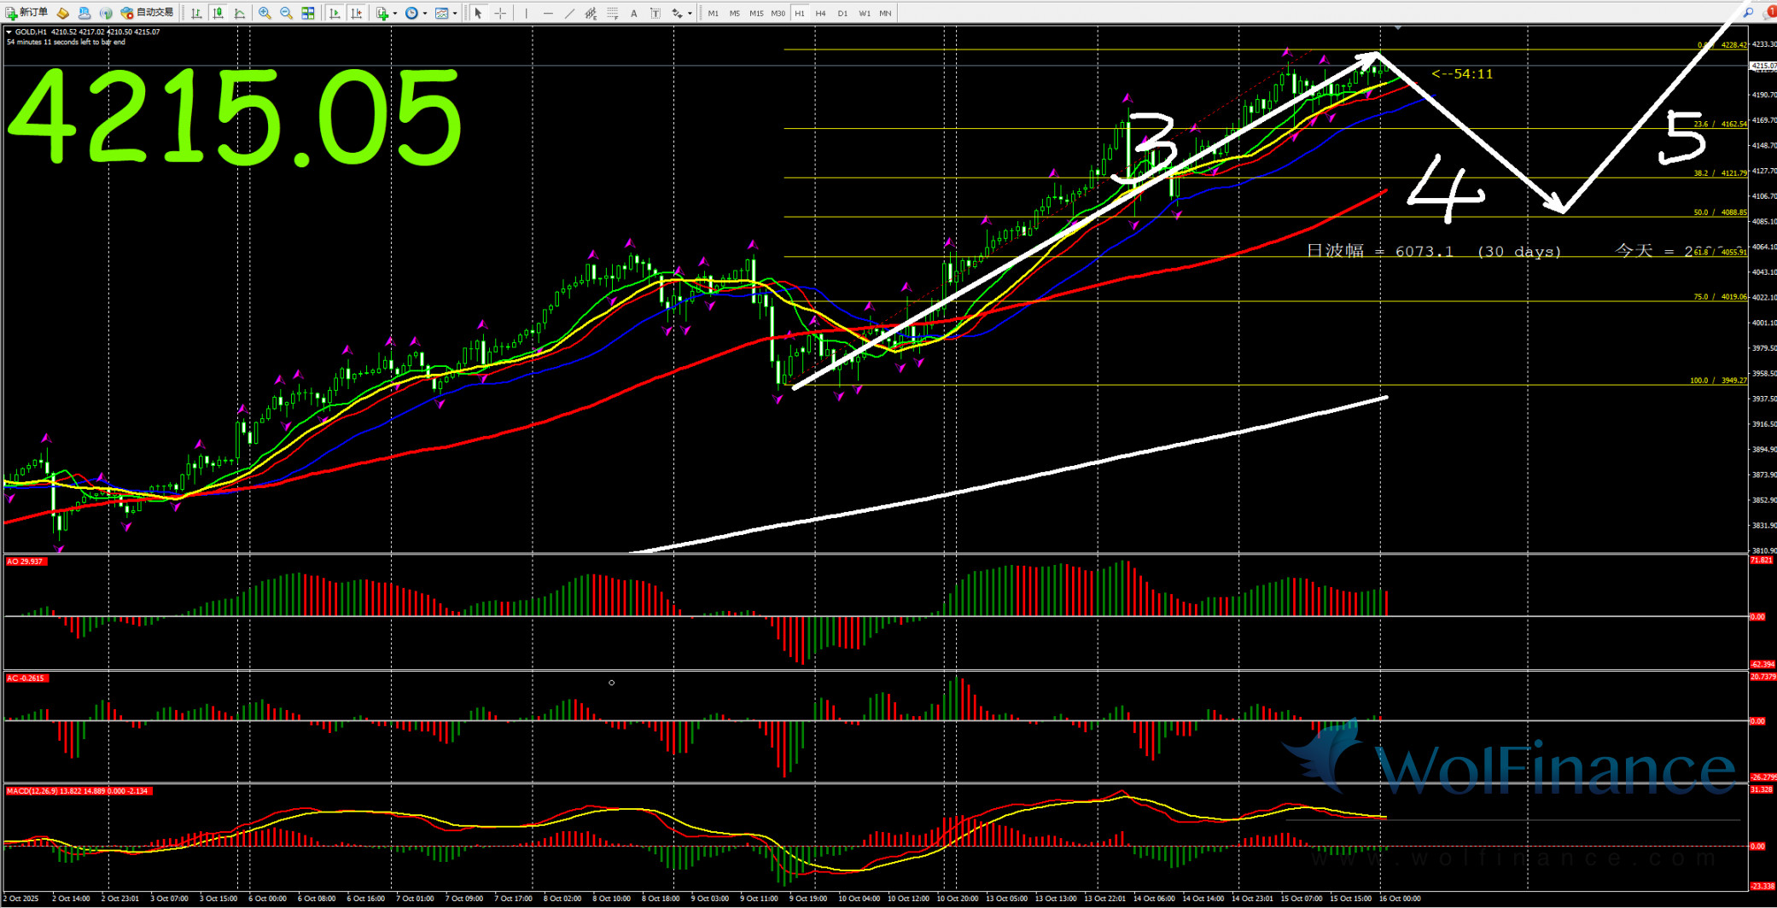Switch chart to line chart mode
The height and width of the screenshot is (908, 1777).
click(x=240, y=13)
